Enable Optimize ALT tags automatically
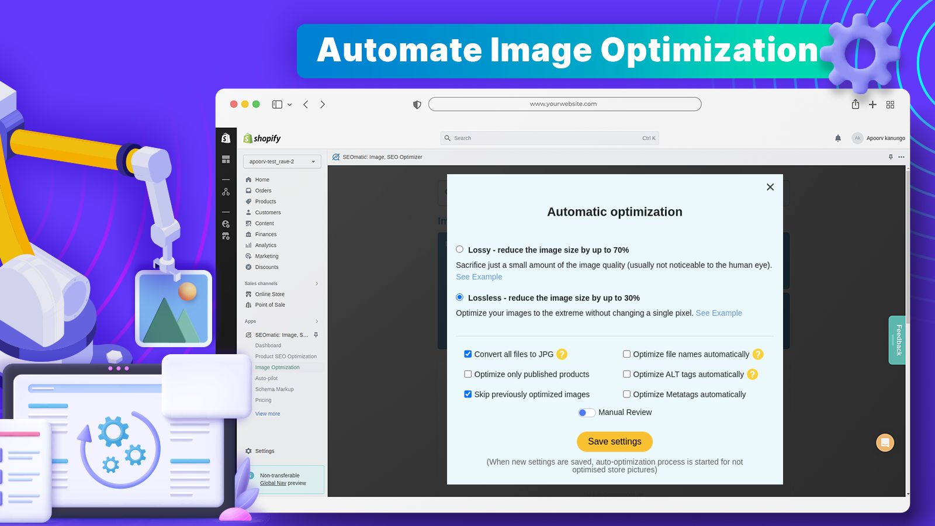 point(626,374)
